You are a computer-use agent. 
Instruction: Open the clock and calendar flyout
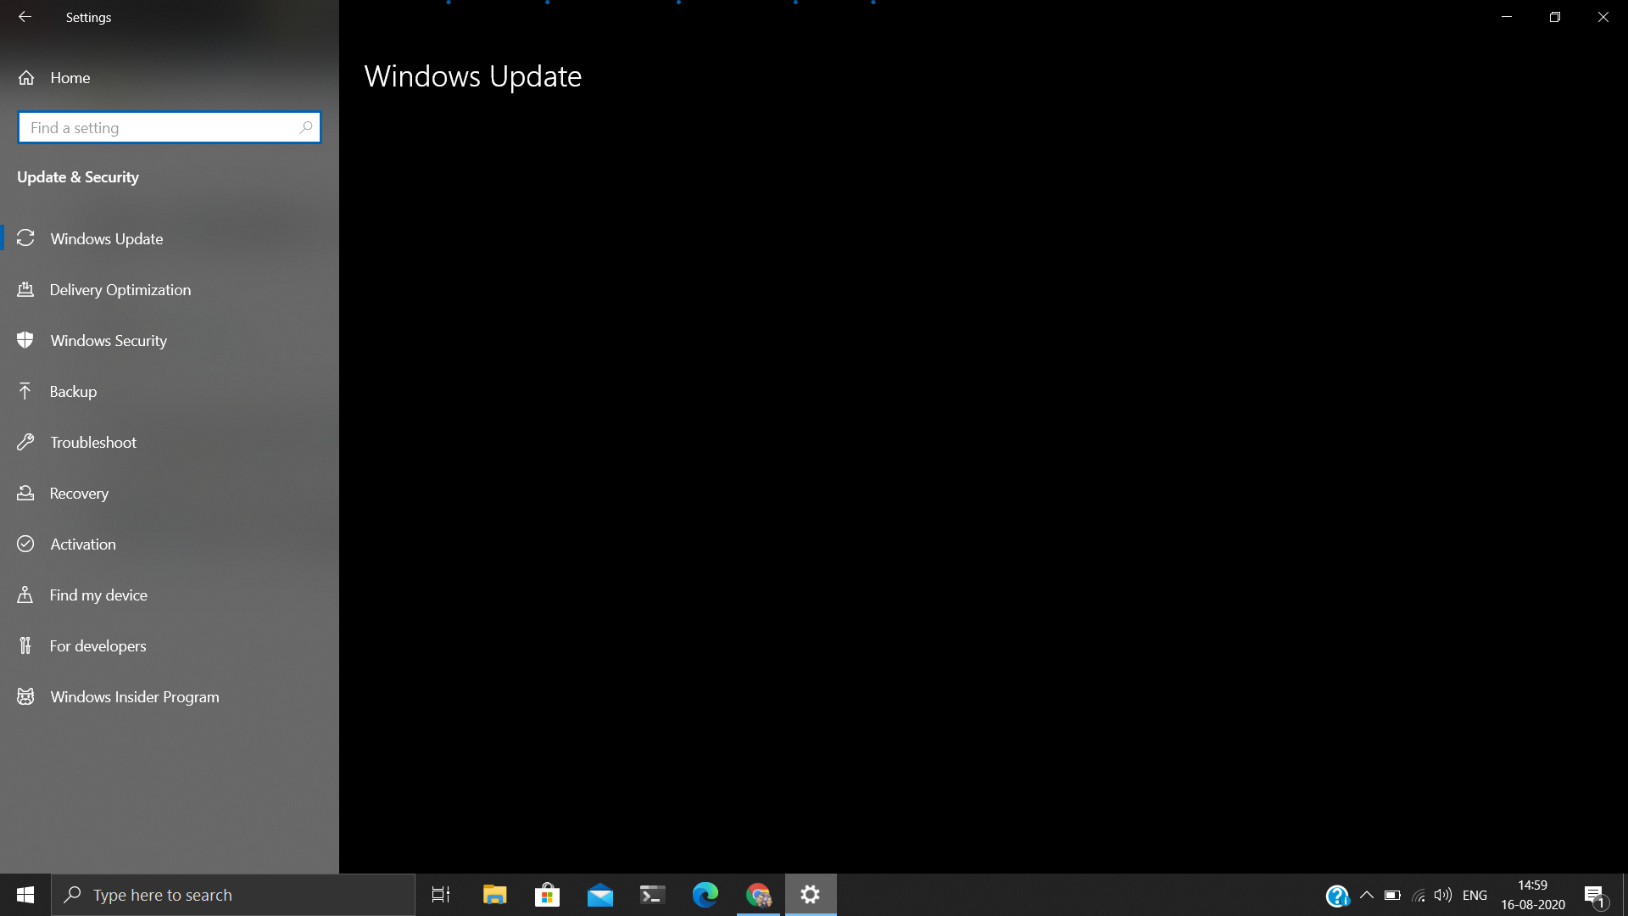pos(1533,895)
